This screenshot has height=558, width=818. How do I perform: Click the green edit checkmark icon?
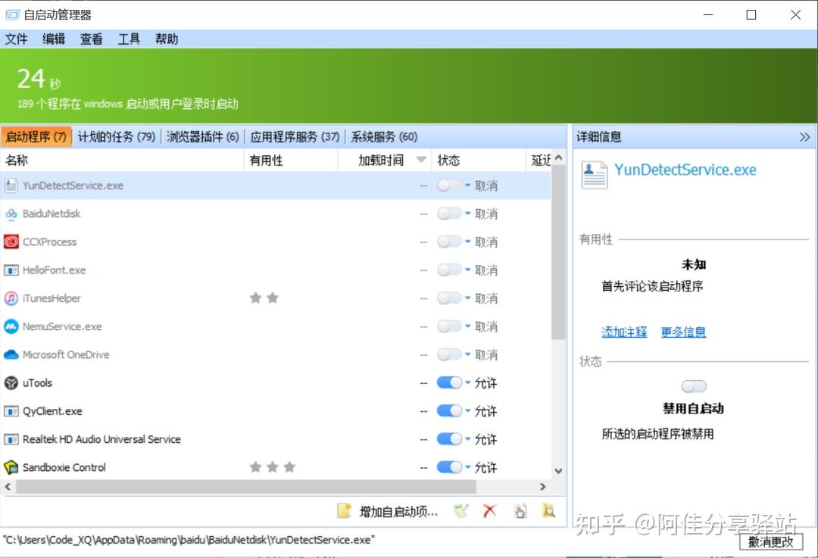click(x=461, y=511)
